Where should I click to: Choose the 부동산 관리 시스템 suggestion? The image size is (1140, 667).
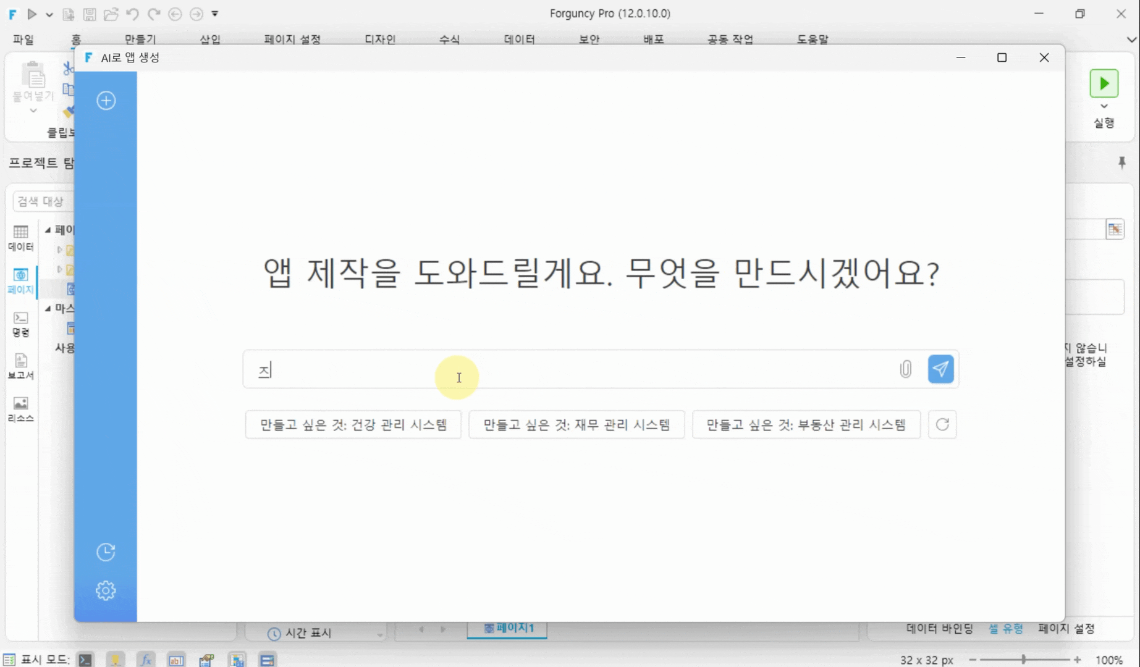tap(806, 425)
